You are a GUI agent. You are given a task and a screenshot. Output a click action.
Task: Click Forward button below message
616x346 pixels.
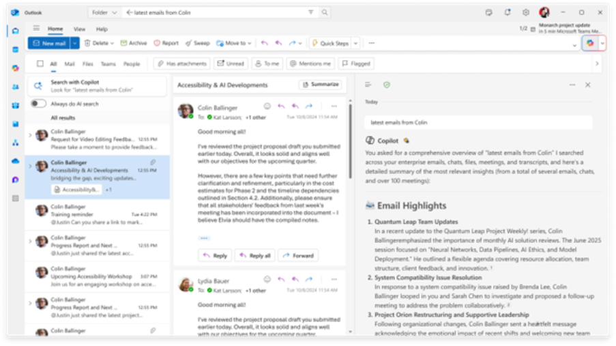coord(299,255)
